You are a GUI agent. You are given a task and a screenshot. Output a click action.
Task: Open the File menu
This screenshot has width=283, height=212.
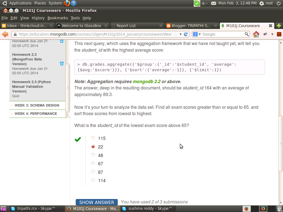click(x=4, y=18)
